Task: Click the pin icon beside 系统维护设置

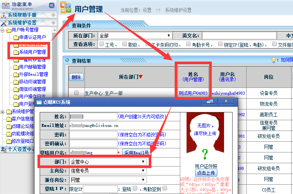Action: point(53,23)
